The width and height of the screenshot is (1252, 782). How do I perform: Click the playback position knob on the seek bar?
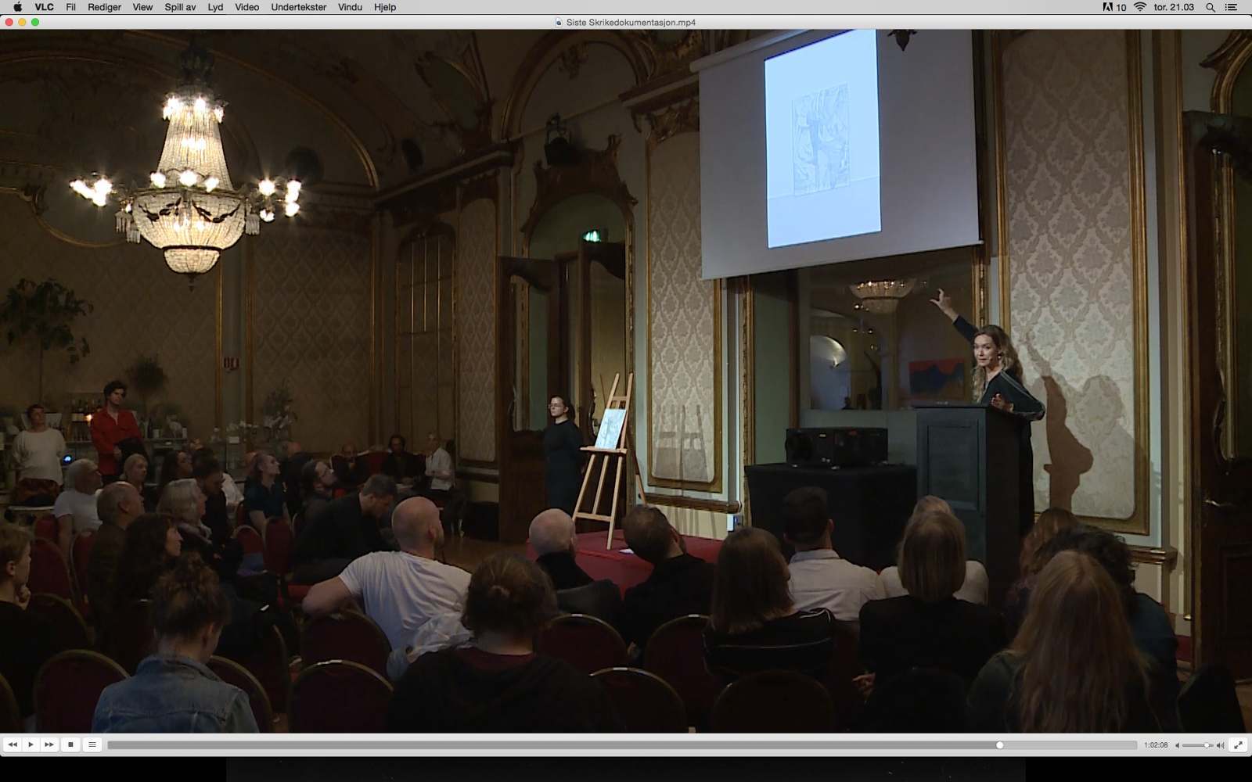point(999,745)
